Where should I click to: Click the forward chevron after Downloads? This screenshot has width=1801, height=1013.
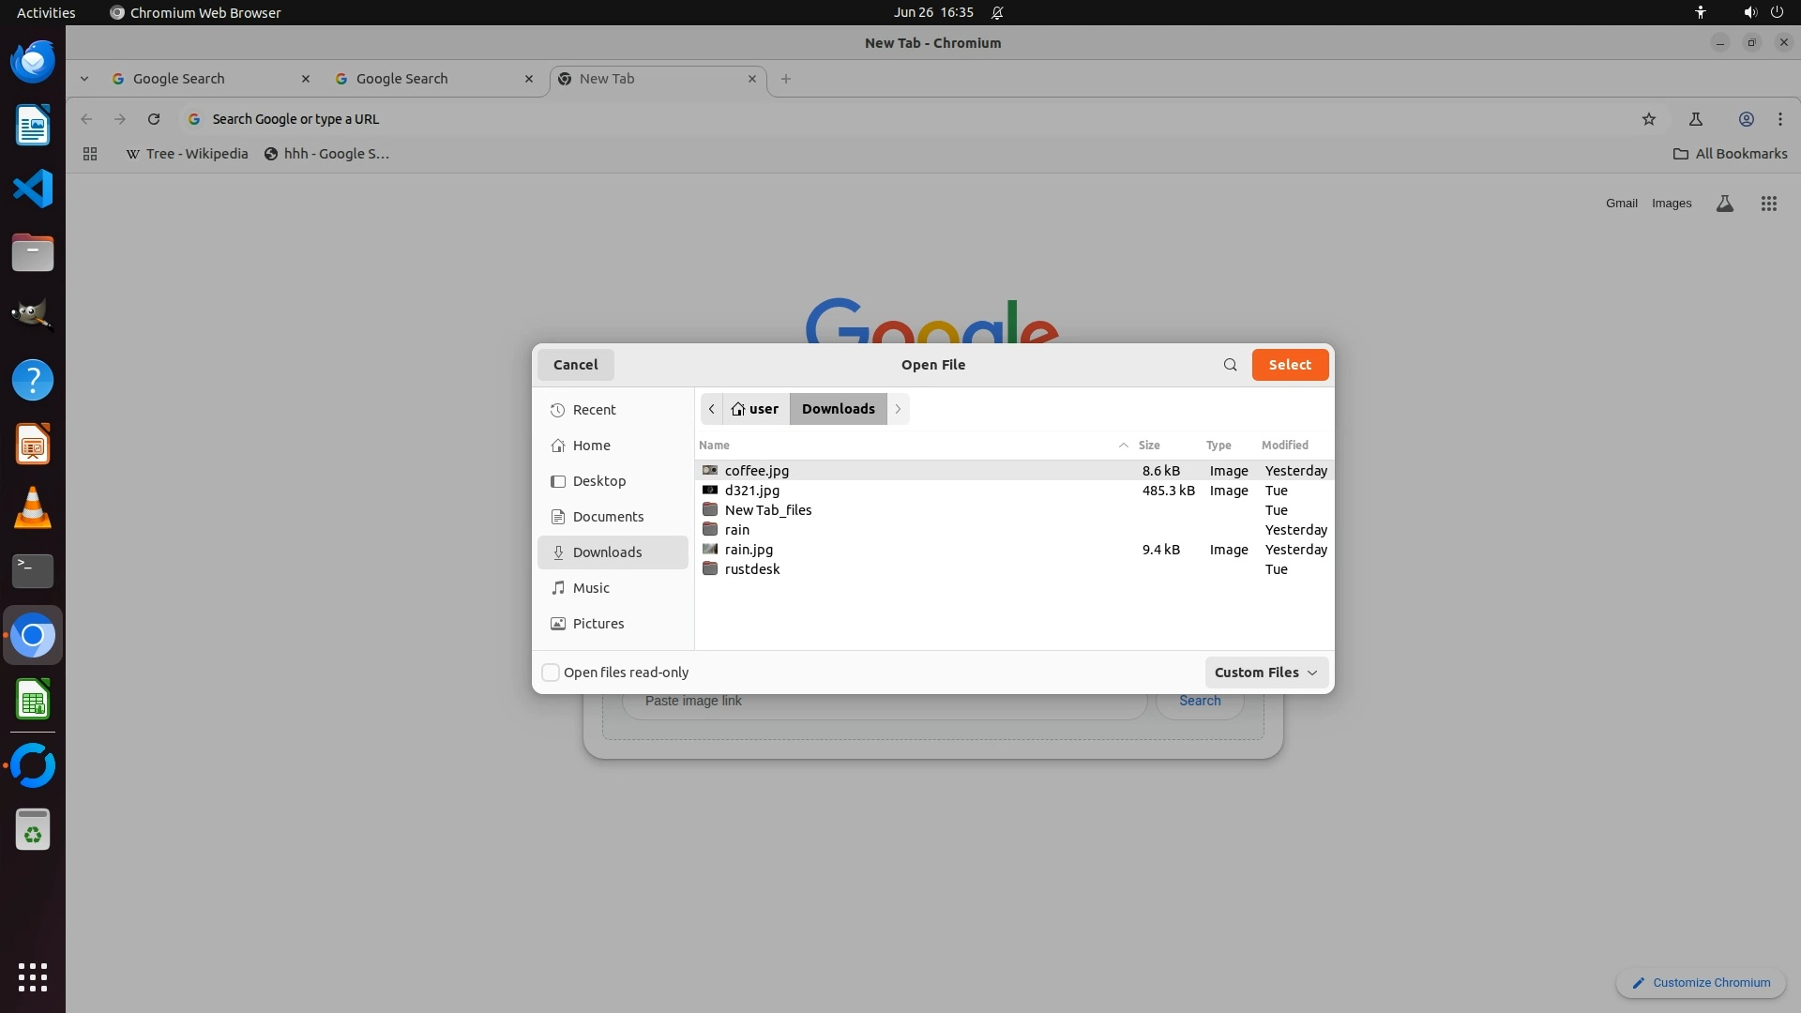[x=898, y=409]
